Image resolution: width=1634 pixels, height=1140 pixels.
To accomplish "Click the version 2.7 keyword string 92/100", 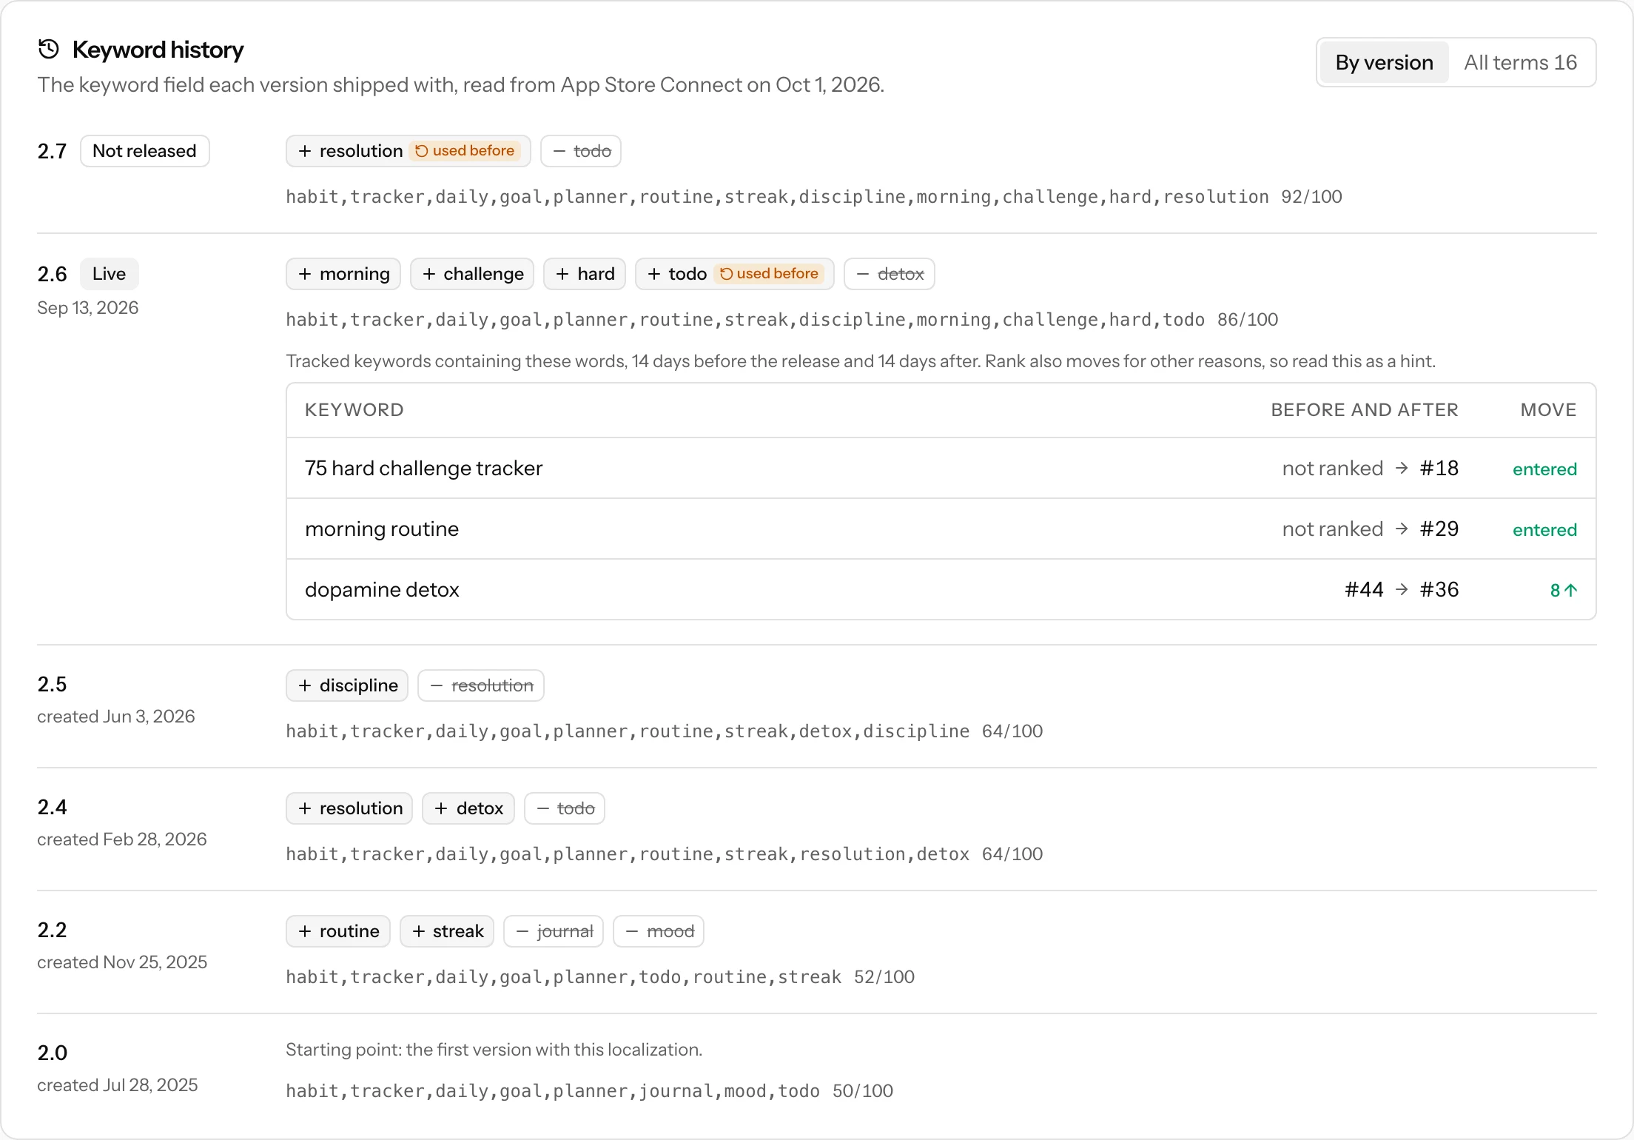I will (x=814, y=197).
